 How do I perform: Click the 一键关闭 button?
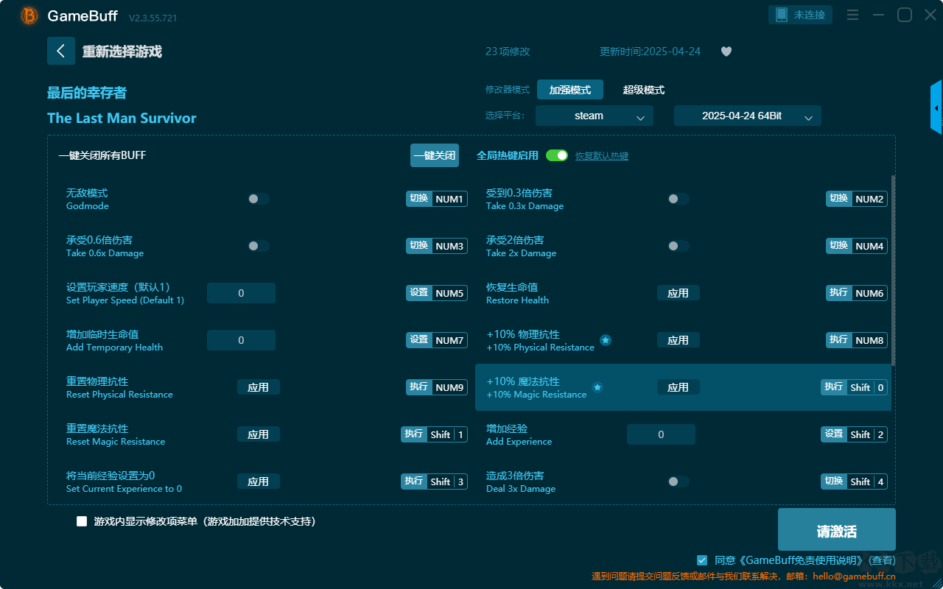coord(435,155)
